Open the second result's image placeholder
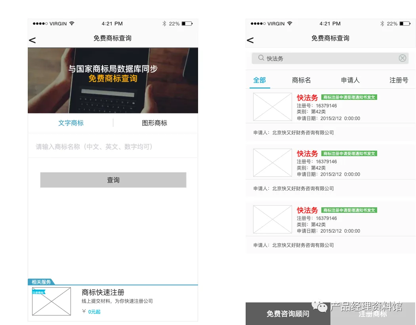The height and width of the screenshot is (325, 416). tap(273, 162)
